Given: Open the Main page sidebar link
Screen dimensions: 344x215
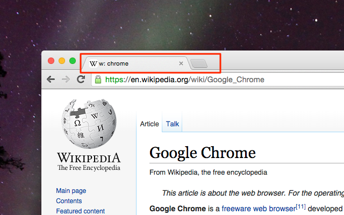Looking at the screenshot, I should pos(71,191).
